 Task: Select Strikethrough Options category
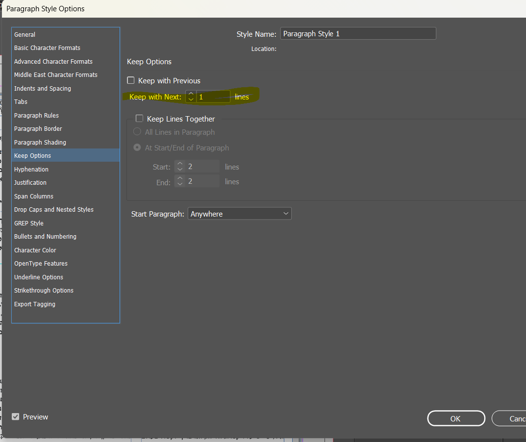(x=65, y=291)
